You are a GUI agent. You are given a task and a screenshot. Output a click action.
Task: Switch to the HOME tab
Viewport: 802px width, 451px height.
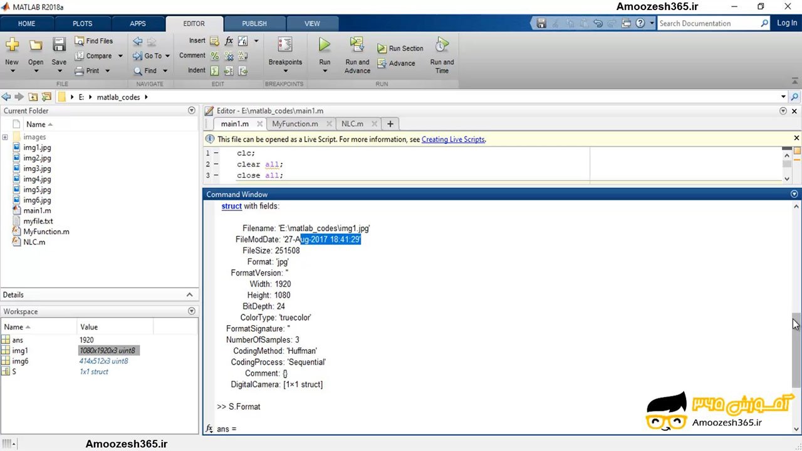click(26, 24)
